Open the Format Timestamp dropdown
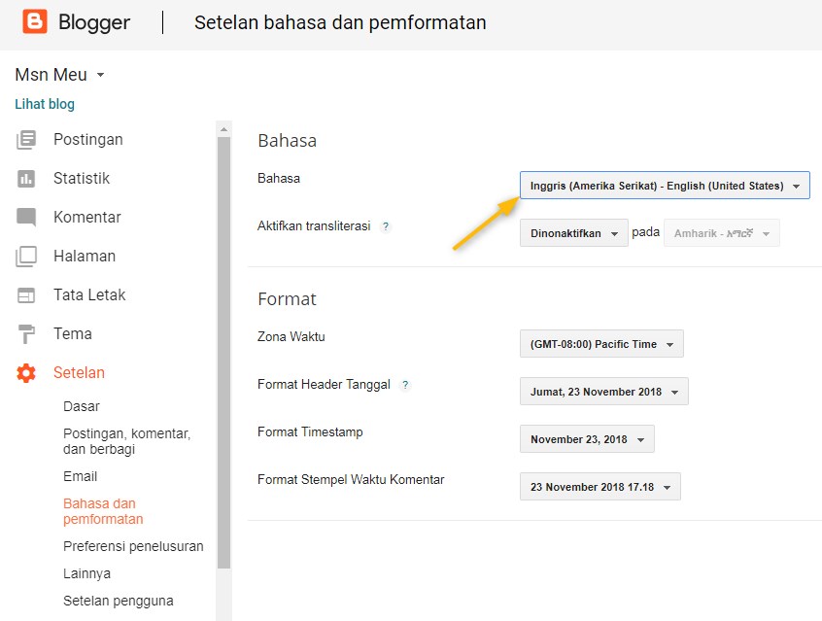The width and height of the screenshot is (822, 621). (x=586, y=439)
